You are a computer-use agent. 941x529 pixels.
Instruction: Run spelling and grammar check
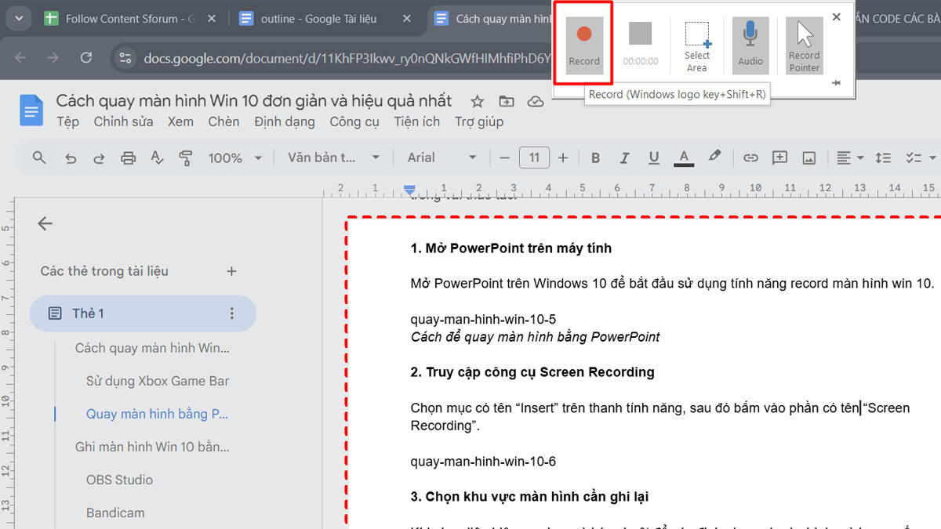click(157, 158)
